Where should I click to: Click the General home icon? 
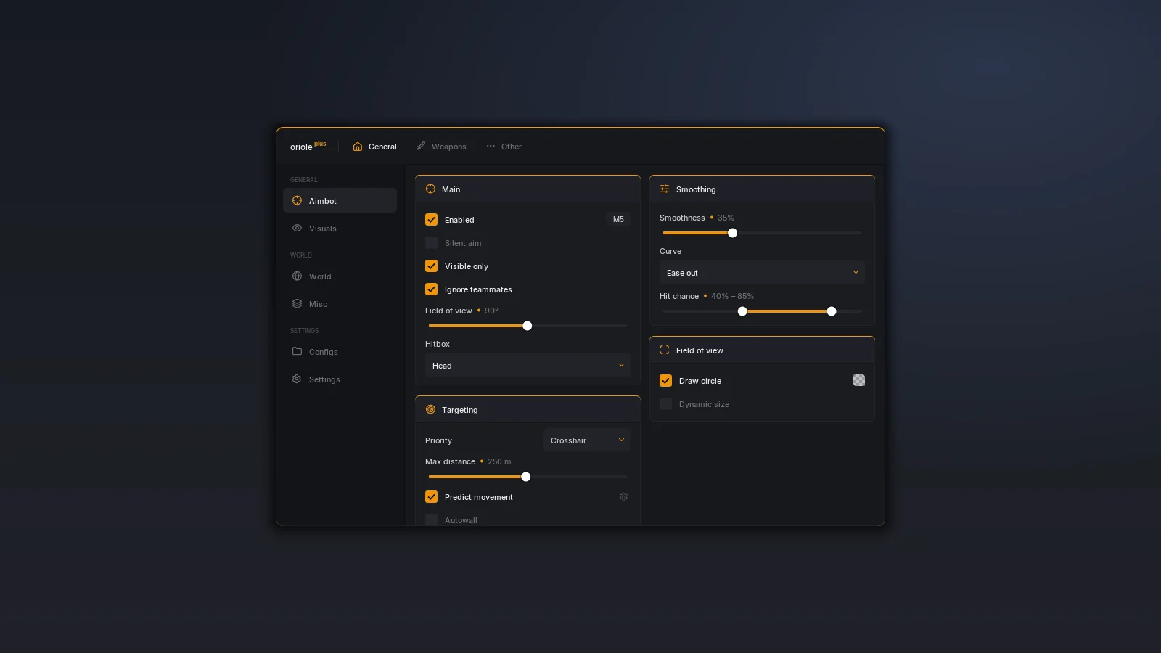358,147
